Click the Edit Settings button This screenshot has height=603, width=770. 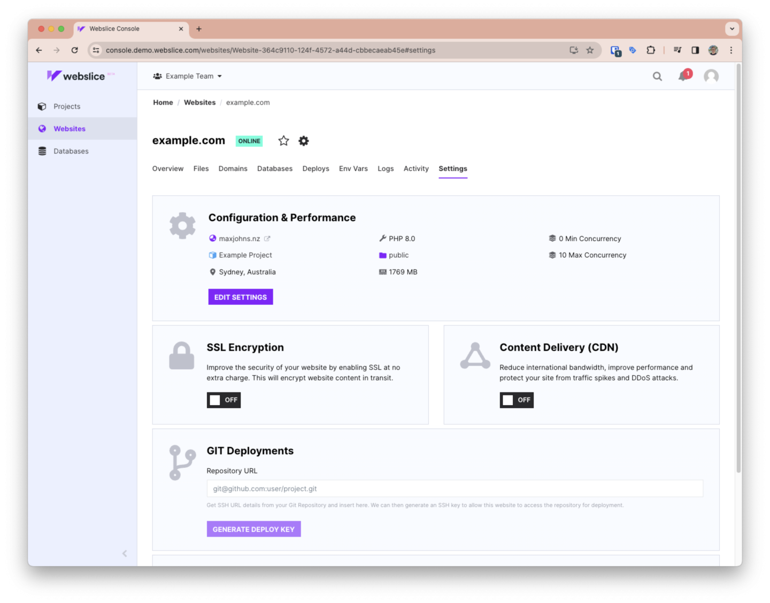[x=241, y=297]
